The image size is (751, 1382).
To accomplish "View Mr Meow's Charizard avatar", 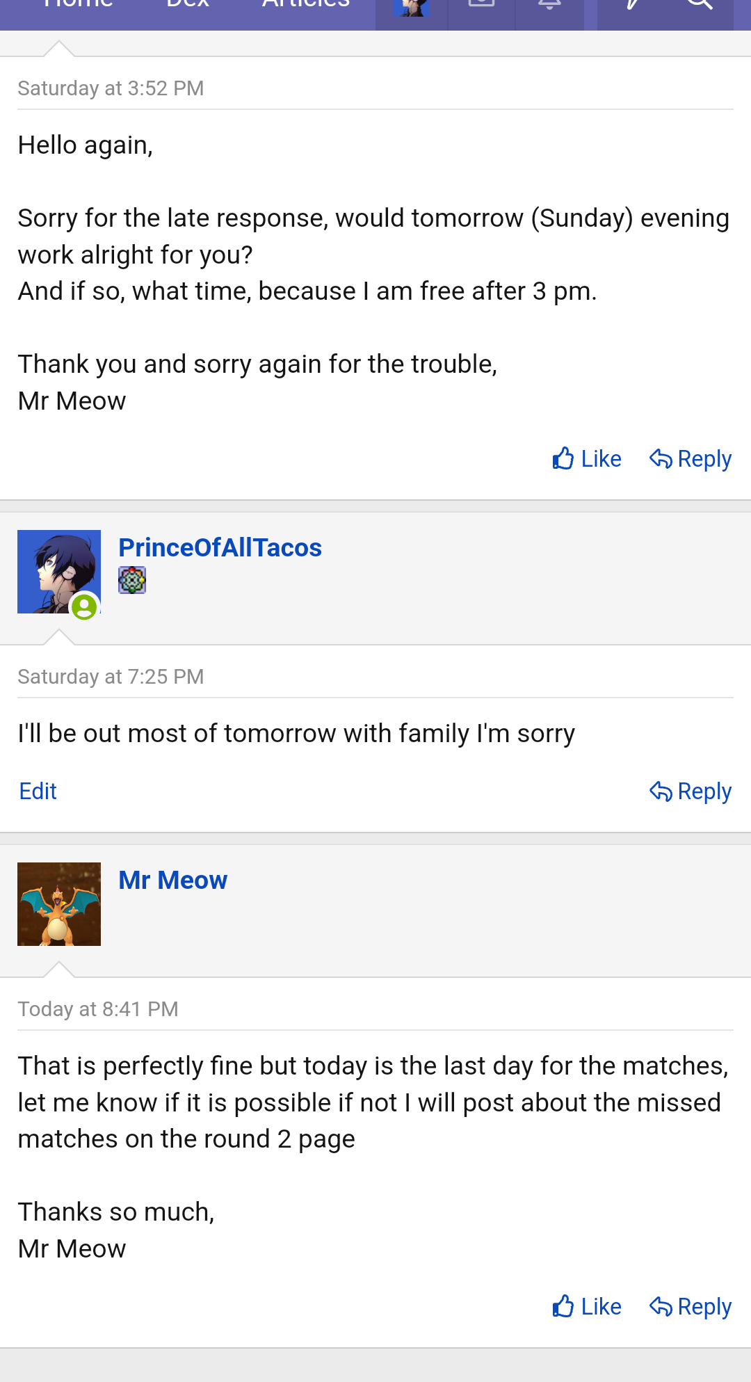I will 59,904.
